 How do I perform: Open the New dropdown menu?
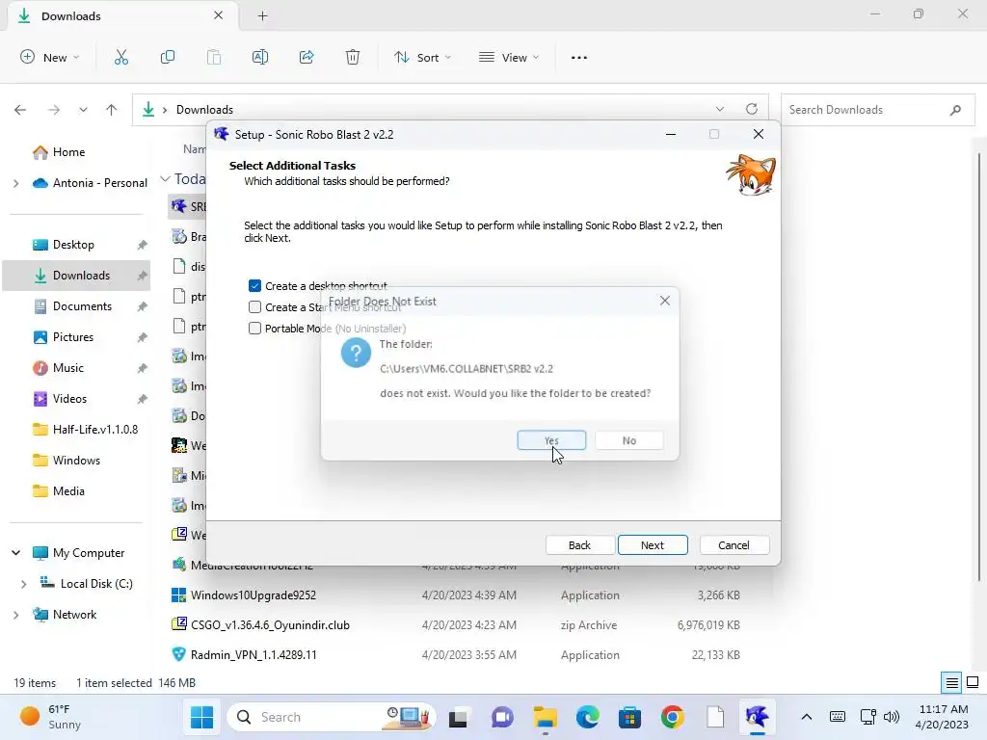click(x=50, y=57)
